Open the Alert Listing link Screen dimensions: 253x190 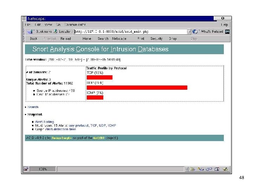click(45, 122)
